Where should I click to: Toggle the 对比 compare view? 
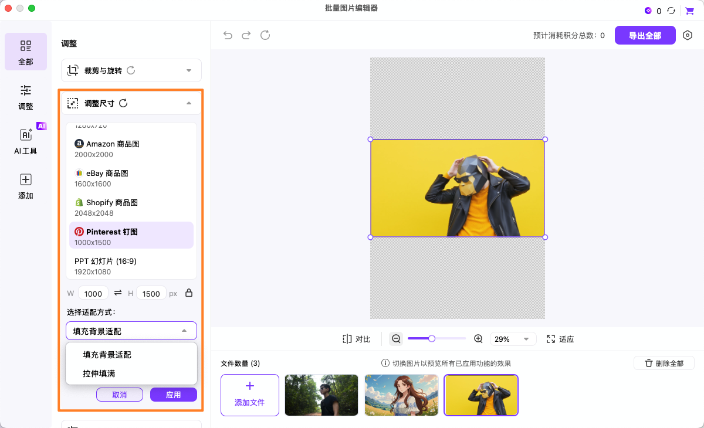click(357, 339)
